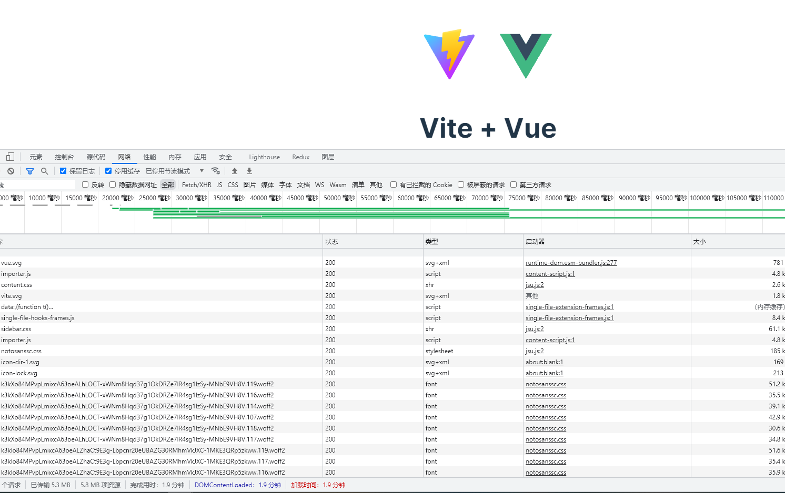Sort by the 状态 column header
This screenshot has height=493, width=785.
[373, 241]
